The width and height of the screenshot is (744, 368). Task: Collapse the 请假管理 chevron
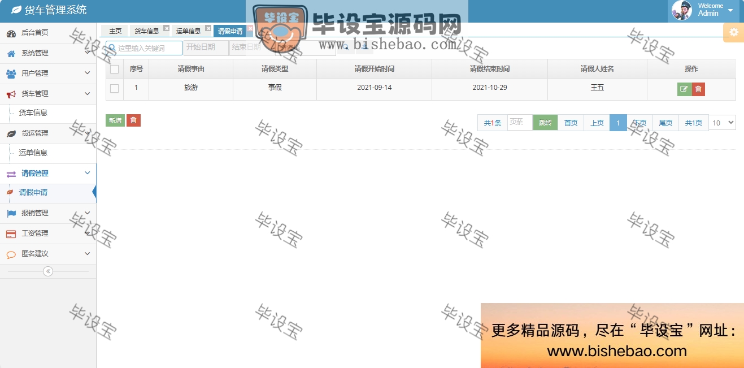(x=87, y=173)
